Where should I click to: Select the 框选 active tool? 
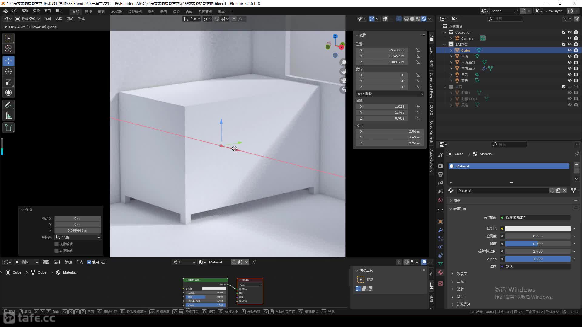coord(360,279)
